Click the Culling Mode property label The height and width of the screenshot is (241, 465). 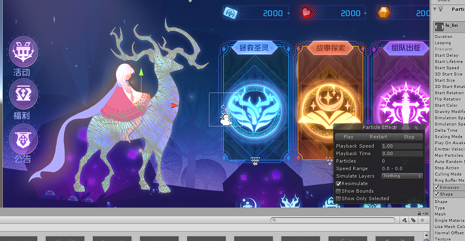click(x=448, y=174)
